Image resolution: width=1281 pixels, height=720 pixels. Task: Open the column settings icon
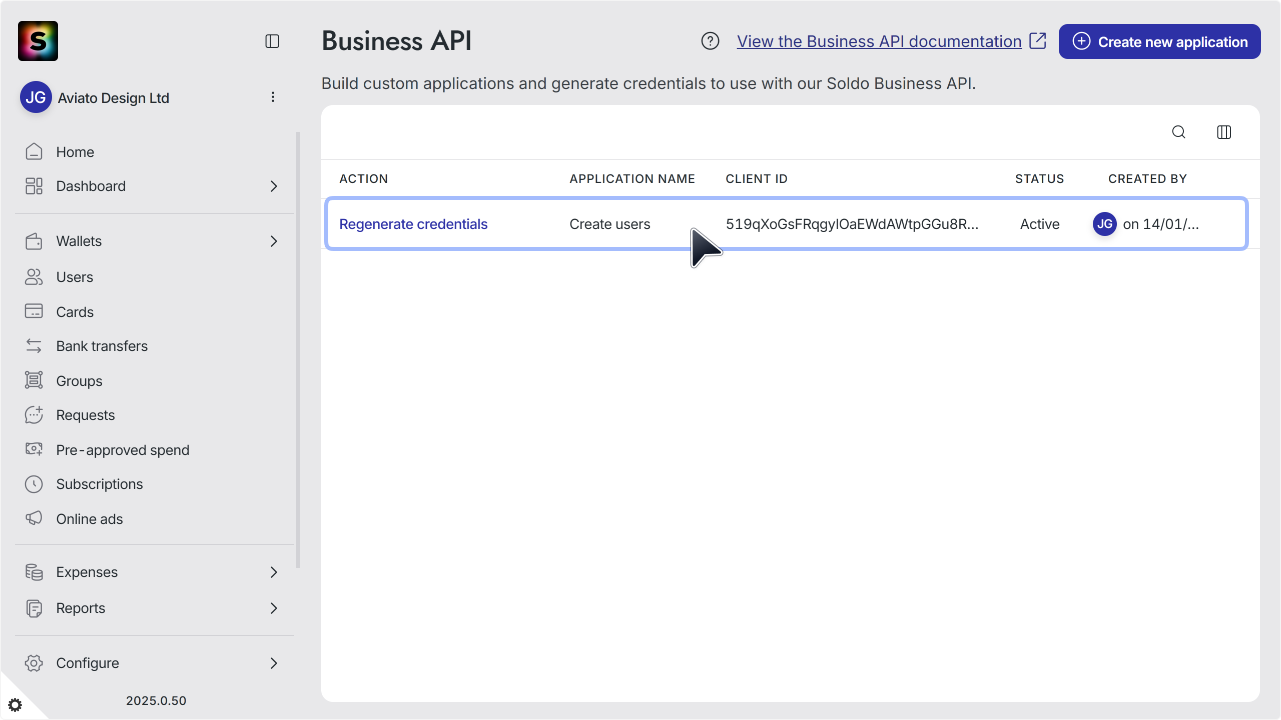click(x=1224, y=132)
